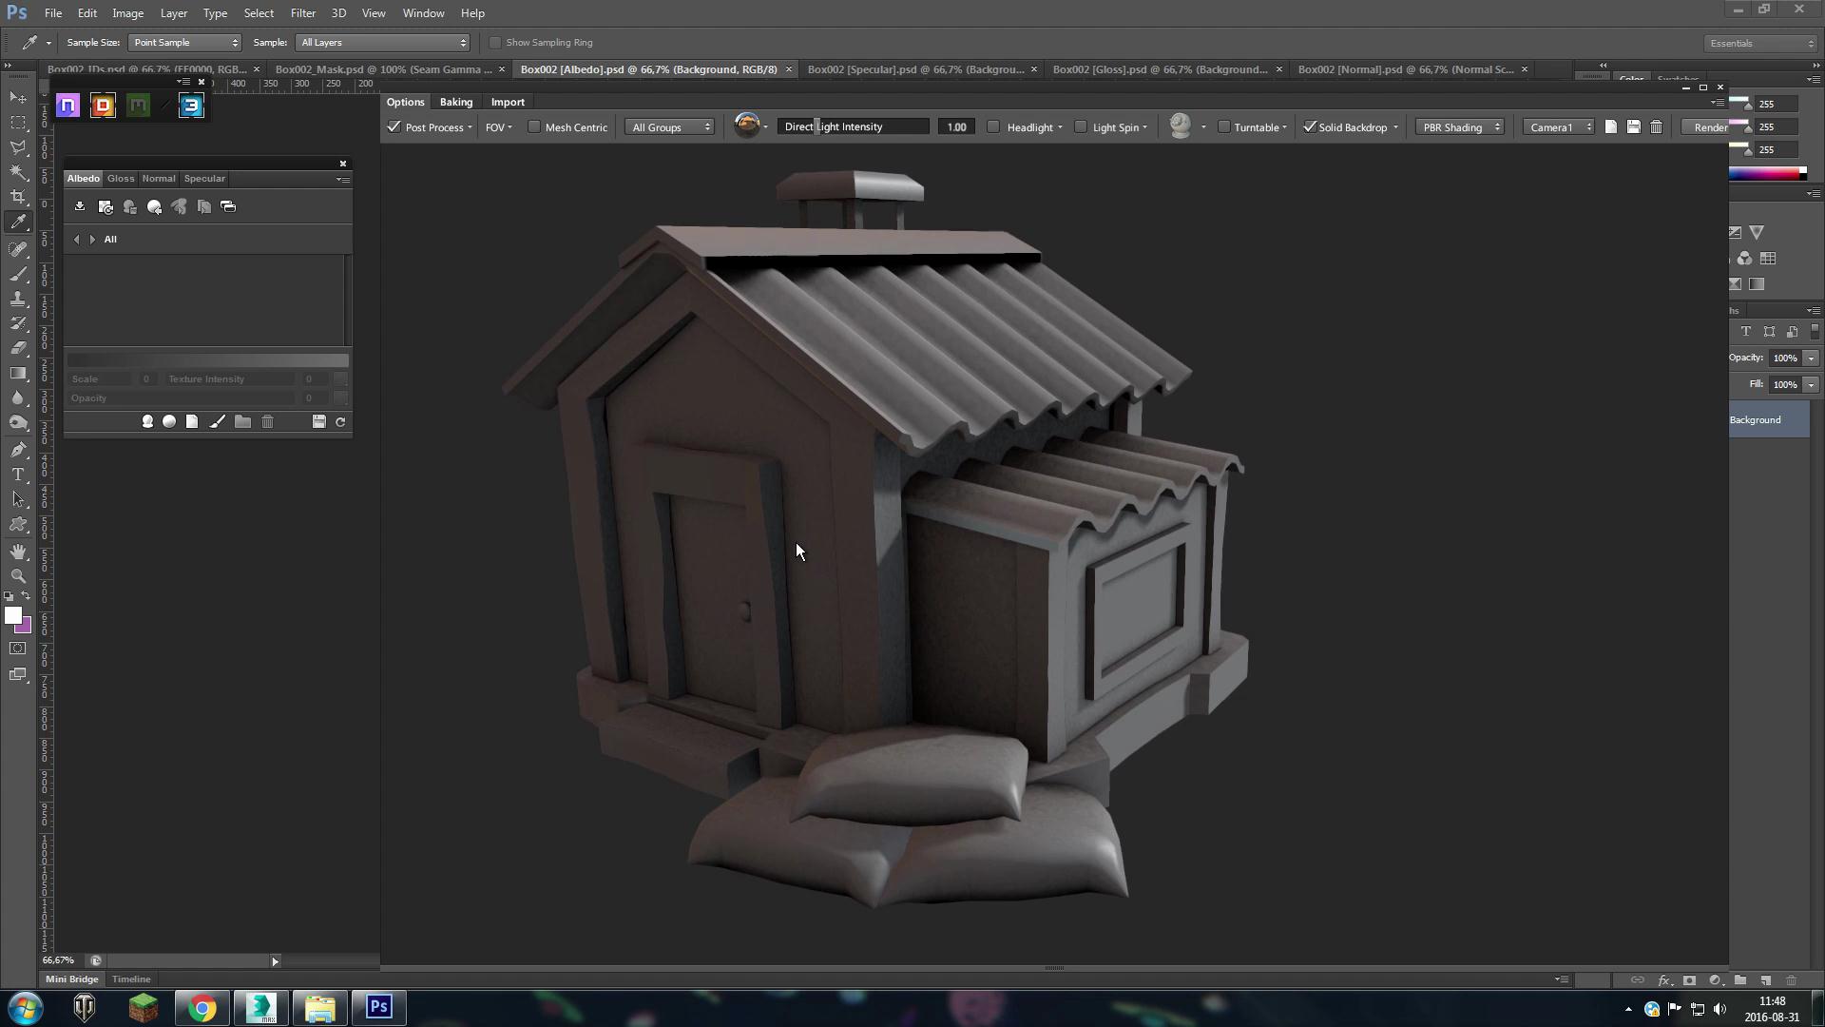
Task: Click refresh icon in Albedo panel
Action: pos(340,422)
